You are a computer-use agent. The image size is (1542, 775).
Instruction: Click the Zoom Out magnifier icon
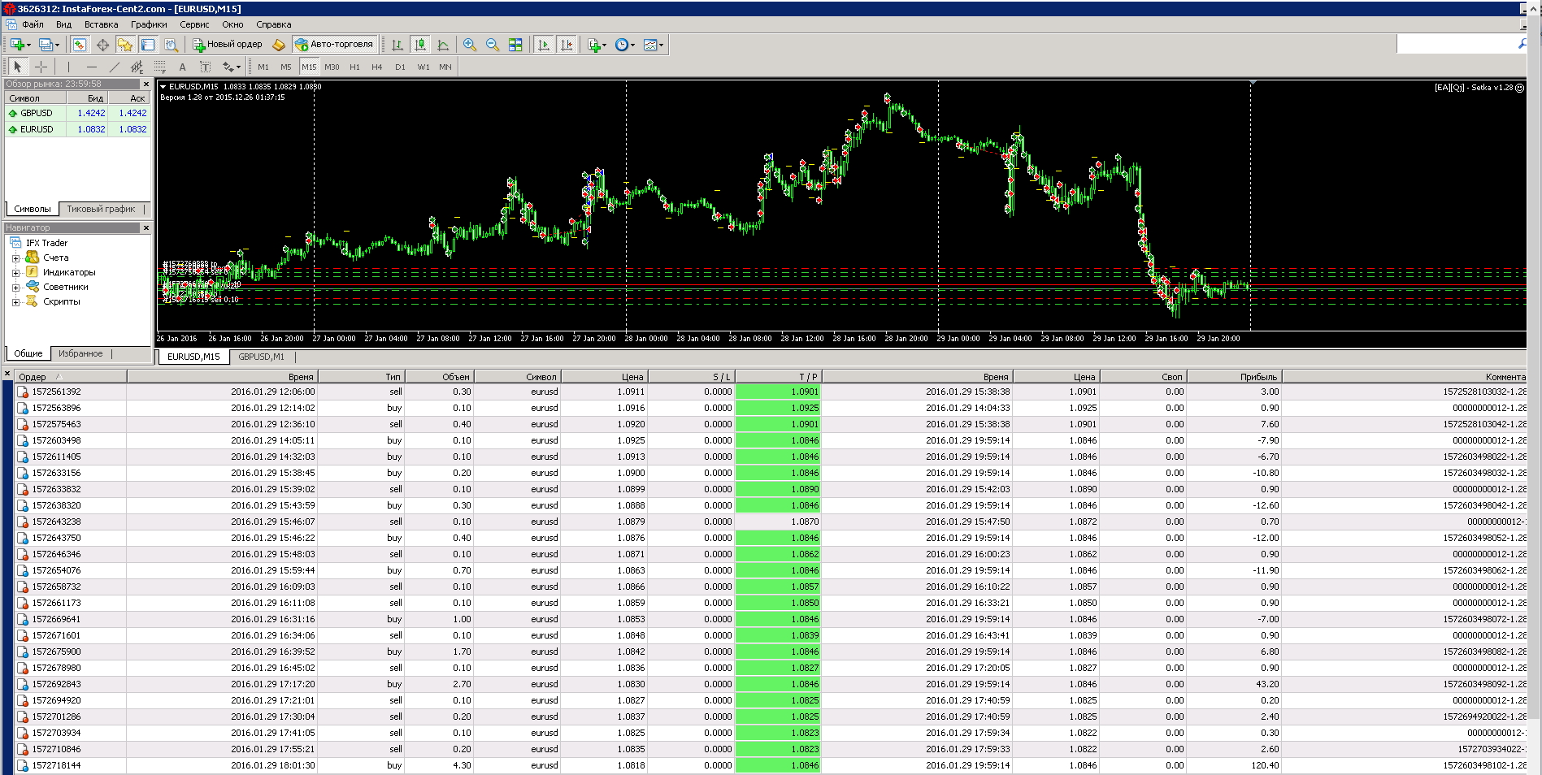pyautogui.click(x=493, y=45)
